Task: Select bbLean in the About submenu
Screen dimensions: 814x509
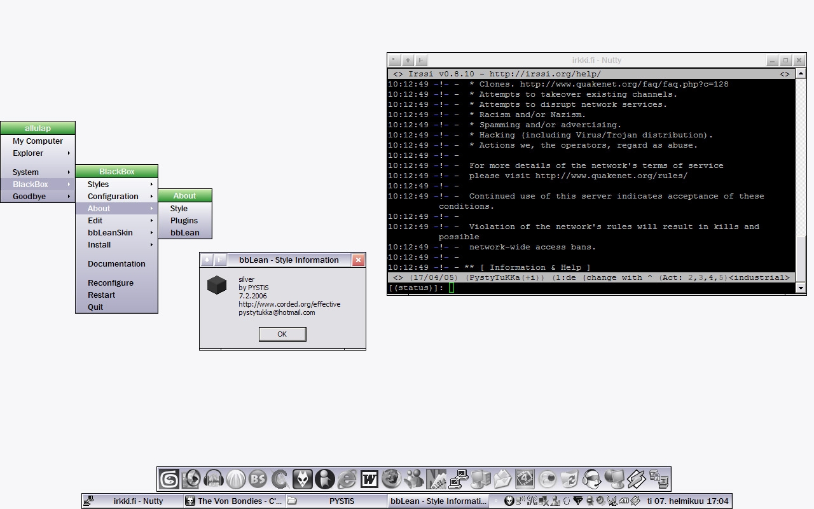Action: click(x=184, y=232)
